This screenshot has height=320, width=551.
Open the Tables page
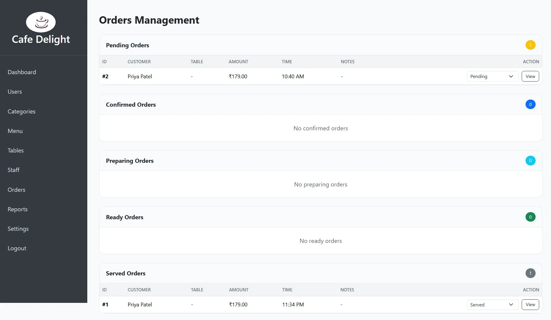[x=15, y=150]
